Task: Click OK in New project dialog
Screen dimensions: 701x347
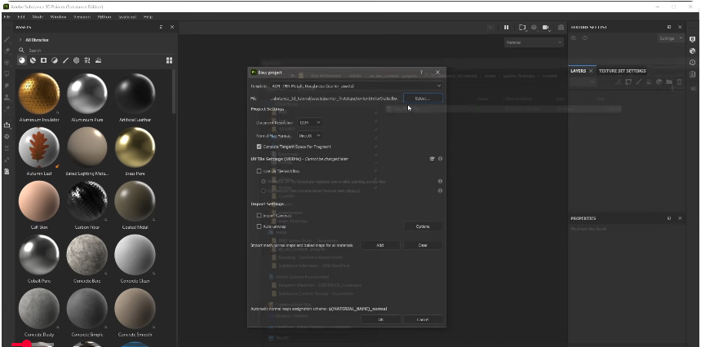Action: [380, 319]
